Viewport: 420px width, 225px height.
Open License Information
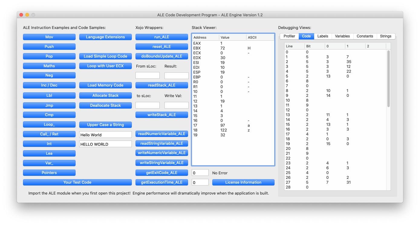[243, 182]
